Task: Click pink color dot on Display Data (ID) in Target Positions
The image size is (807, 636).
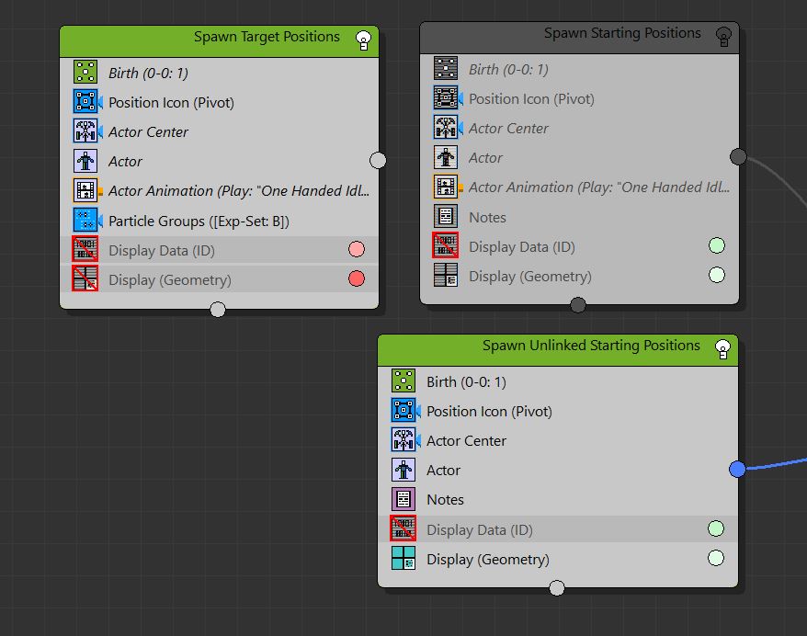Action: pyautogui.click(x=357, y=250)
